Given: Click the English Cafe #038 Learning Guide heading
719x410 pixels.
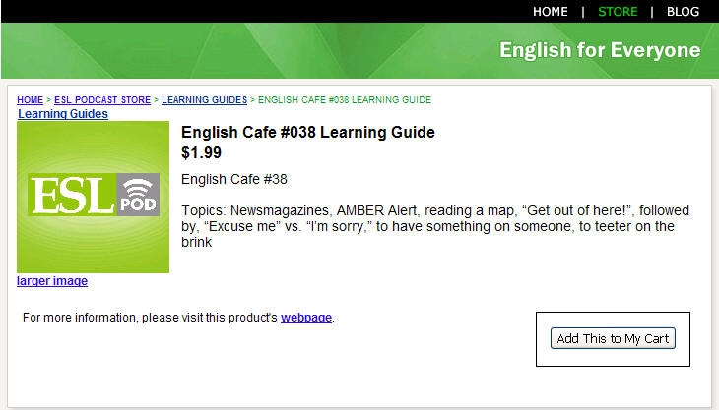Looking at the screenshot, I should click(x=308, y=133).
